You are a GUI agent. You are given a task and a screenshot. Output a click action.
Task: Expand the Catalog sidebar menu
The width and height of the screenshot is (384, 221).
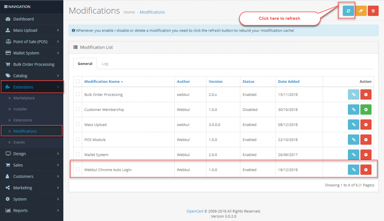point(32,76)
